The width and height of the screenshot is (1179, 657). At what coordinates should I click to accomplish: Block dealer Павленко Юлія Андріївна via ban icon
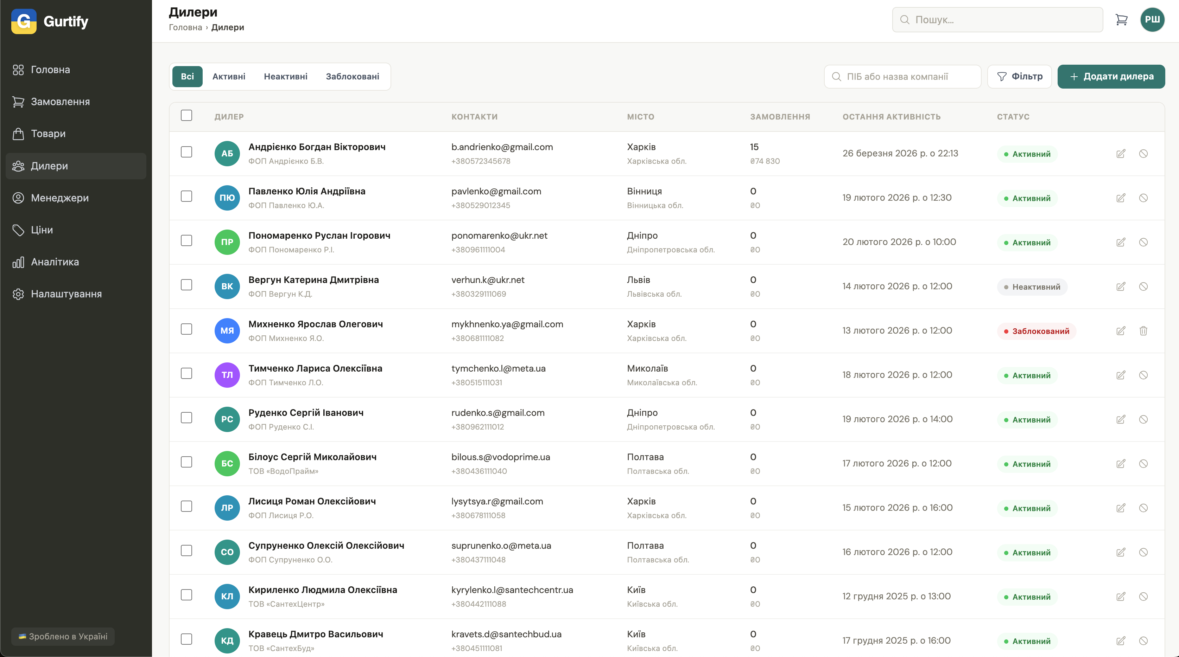tap(1143, 198)
